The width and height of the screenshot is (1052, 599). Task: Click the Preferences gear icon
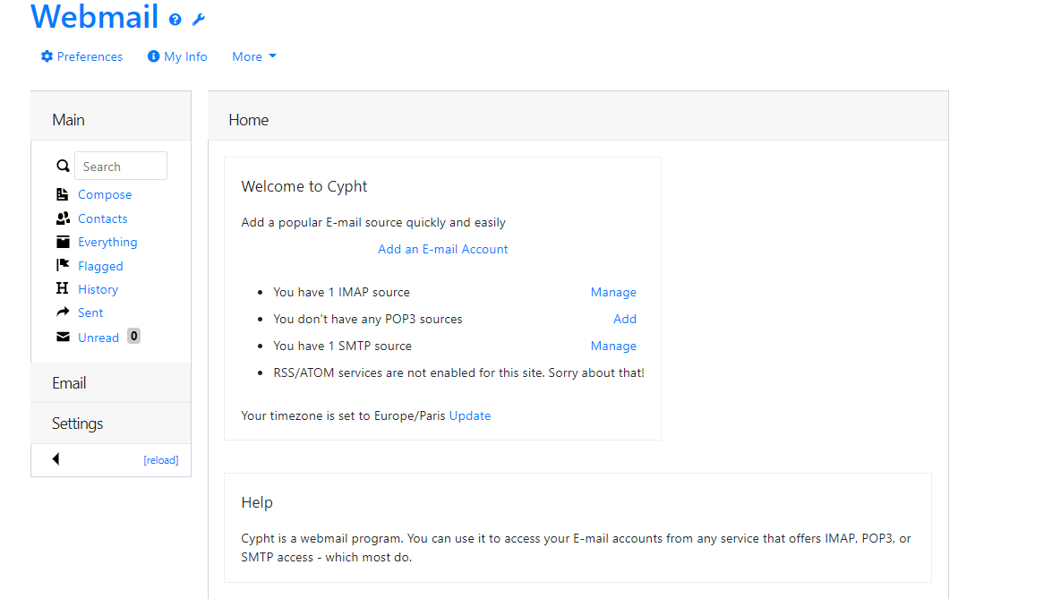point(47,56)
